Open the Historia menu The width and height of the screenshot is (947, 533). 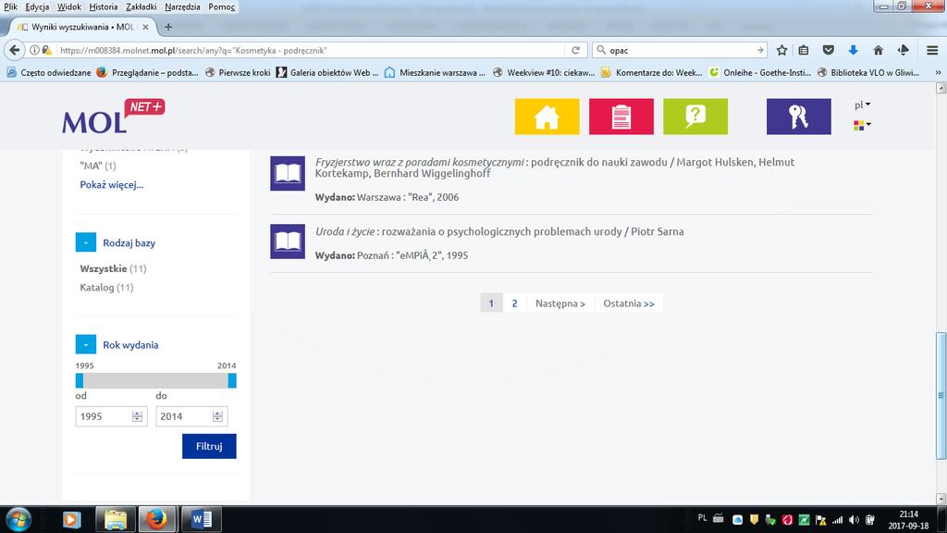104,6
